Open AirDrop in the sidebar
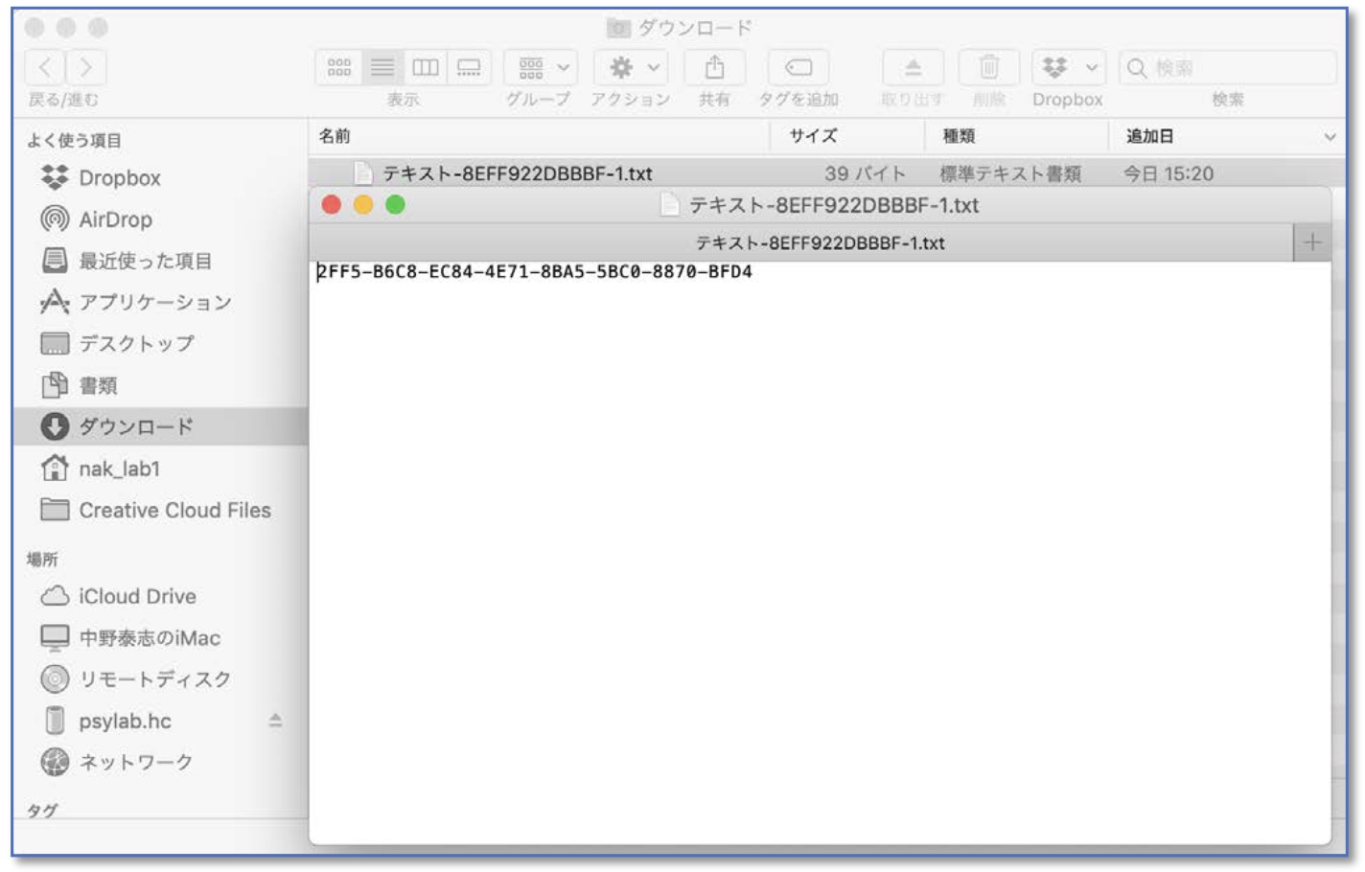Screen dimensions: 1365x872 click(x=115, y=219)
